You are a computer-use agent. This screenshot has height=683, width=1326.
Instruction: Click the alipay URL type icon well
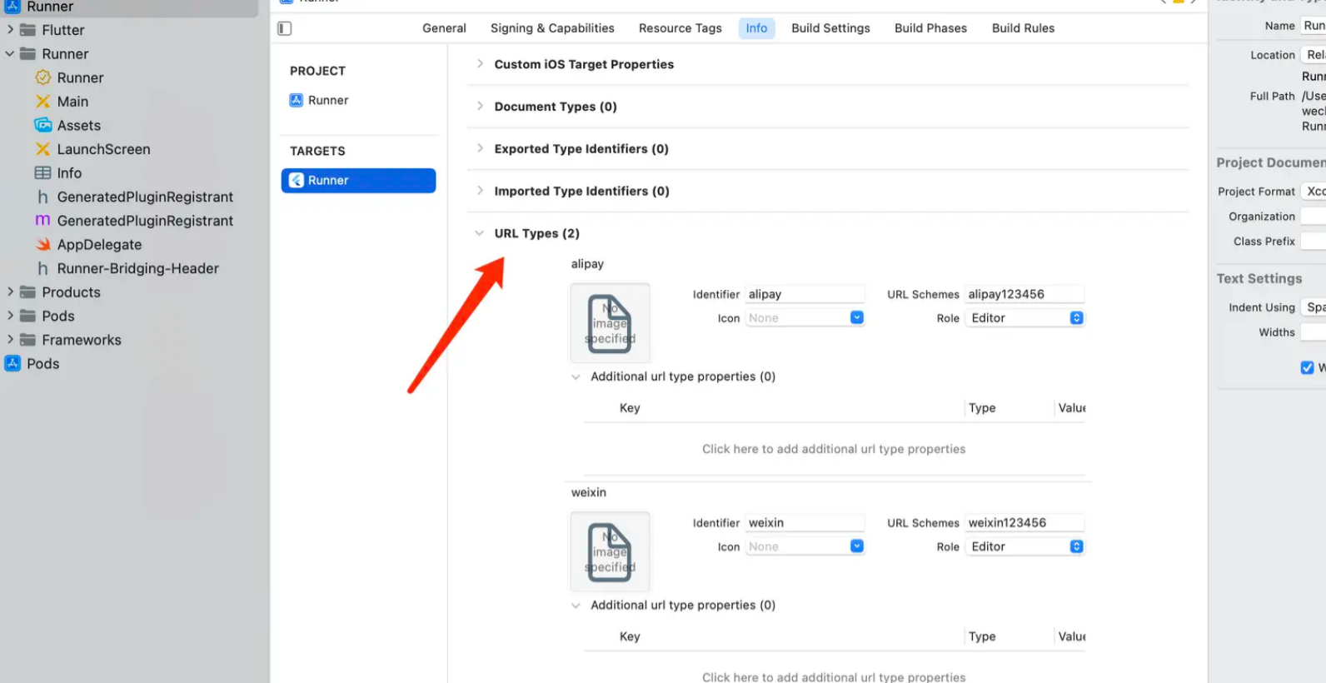pos(610,323)
